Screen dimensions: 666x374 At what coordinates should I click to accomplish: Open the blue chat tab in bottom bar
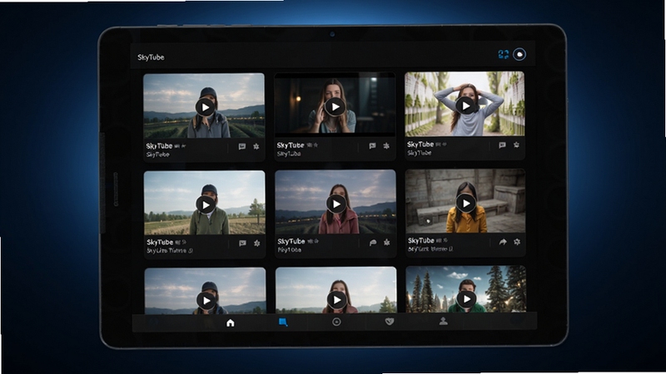coord(283,322)
